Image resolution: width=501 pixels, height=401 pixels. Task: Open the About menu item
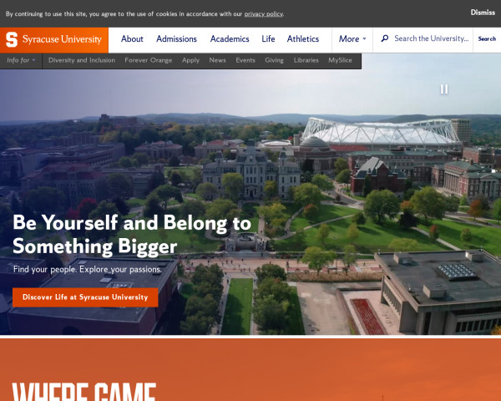click(132, 39)
